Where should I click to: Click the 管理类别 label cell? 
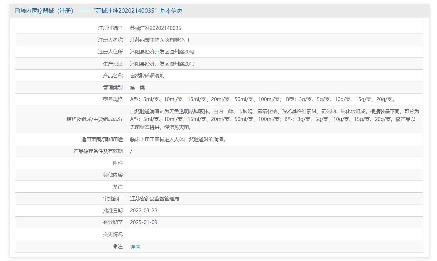(x=71, y=87)
